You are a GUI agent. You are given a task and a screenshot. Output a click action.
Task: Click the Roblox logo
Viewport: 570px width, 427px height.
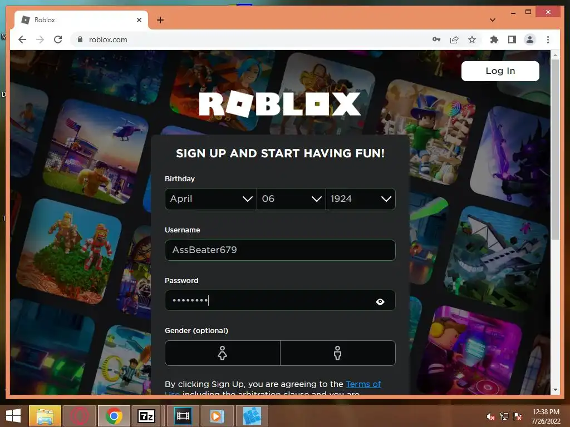coord(279,104)
